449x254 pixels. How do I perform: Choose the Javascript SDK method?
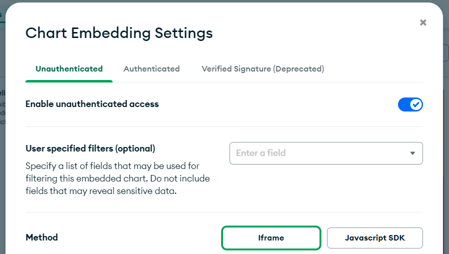[374, 238]
